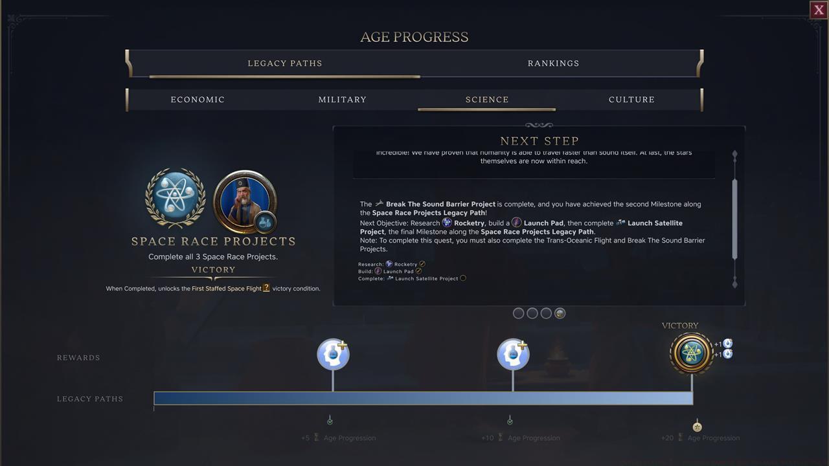Open the Victory golden atom reward medallion
829x466 pixels.
click(x=692, y=353)
